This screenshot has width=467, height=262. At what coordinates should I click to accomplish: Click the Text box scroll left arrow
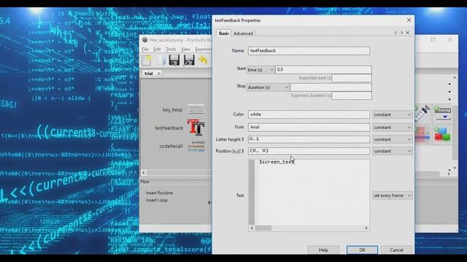tap(252, 228)
